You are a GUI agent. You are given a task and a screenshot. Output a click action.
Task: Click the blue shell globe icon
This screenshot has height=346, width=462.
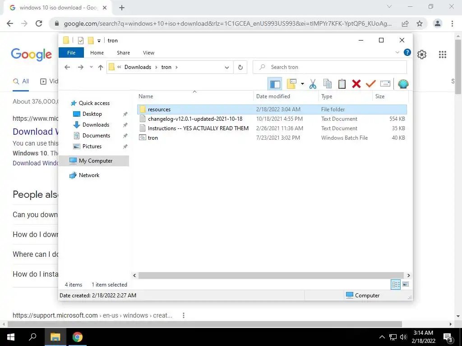[x=403, y=84]
